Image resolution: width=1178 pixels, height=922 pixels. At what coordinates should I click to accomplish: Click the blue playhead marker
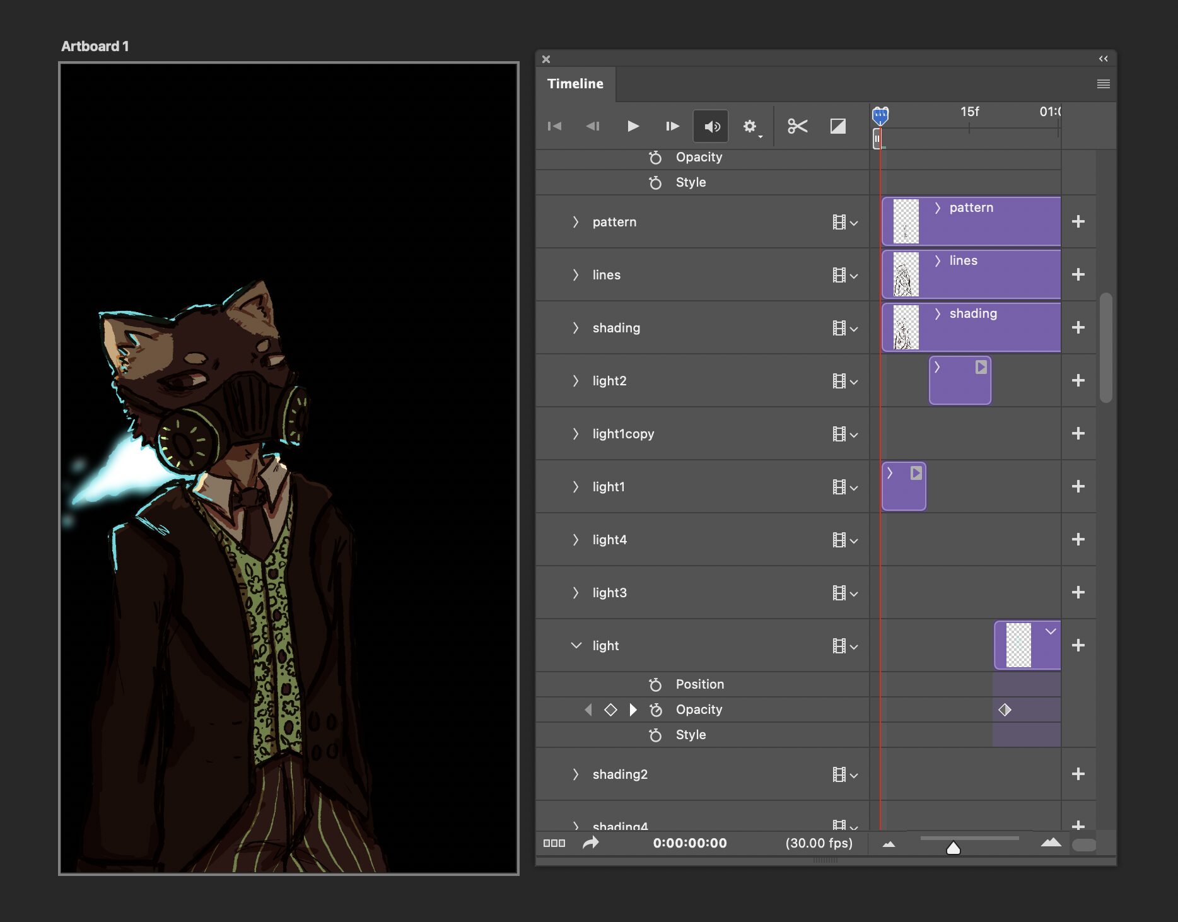click(x=880, y=116)
